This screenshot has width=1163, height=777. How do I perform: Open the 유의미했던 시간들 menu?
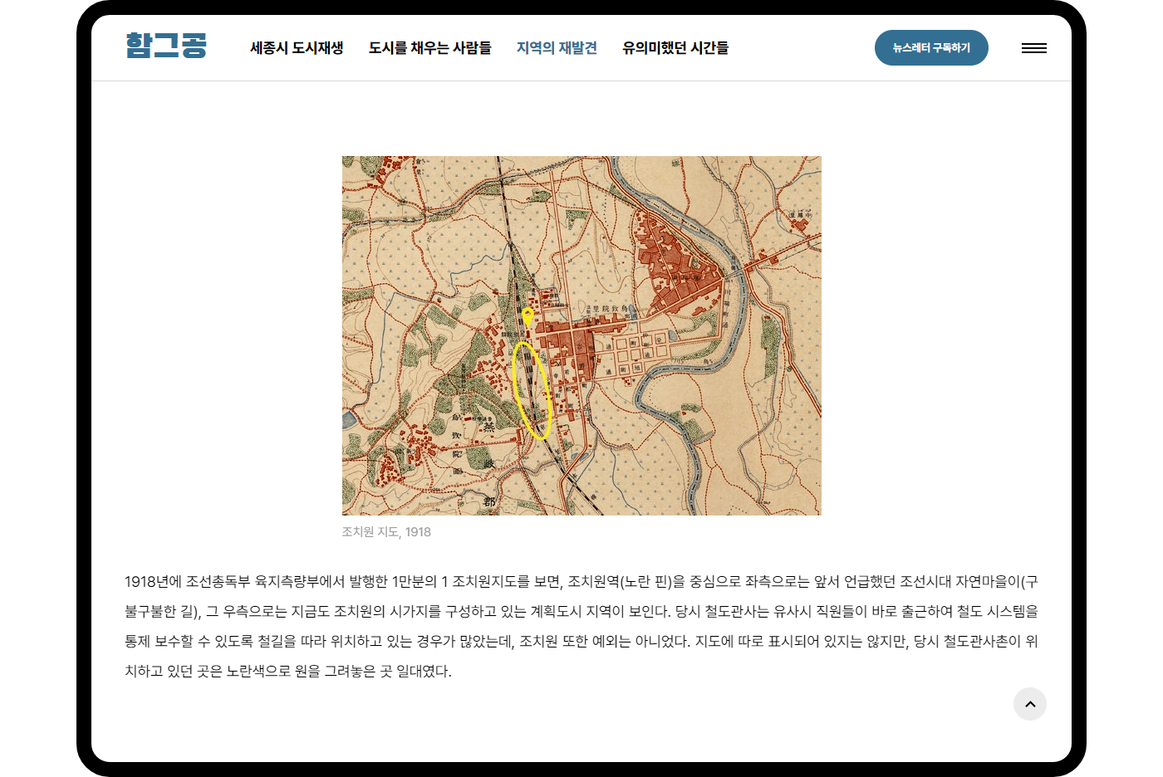pos(675,48)
